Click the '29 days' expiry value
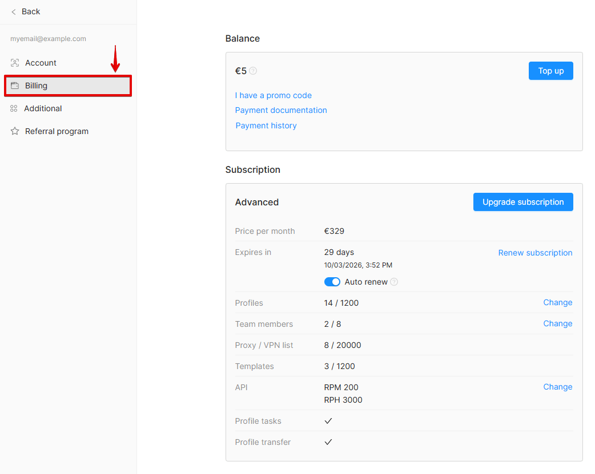Viewport: 595px width, 474px height. click(339, 253)
